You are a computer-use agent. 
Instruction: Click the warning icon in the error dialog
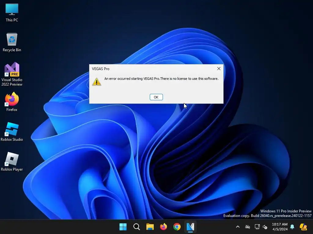click(97, 82)
